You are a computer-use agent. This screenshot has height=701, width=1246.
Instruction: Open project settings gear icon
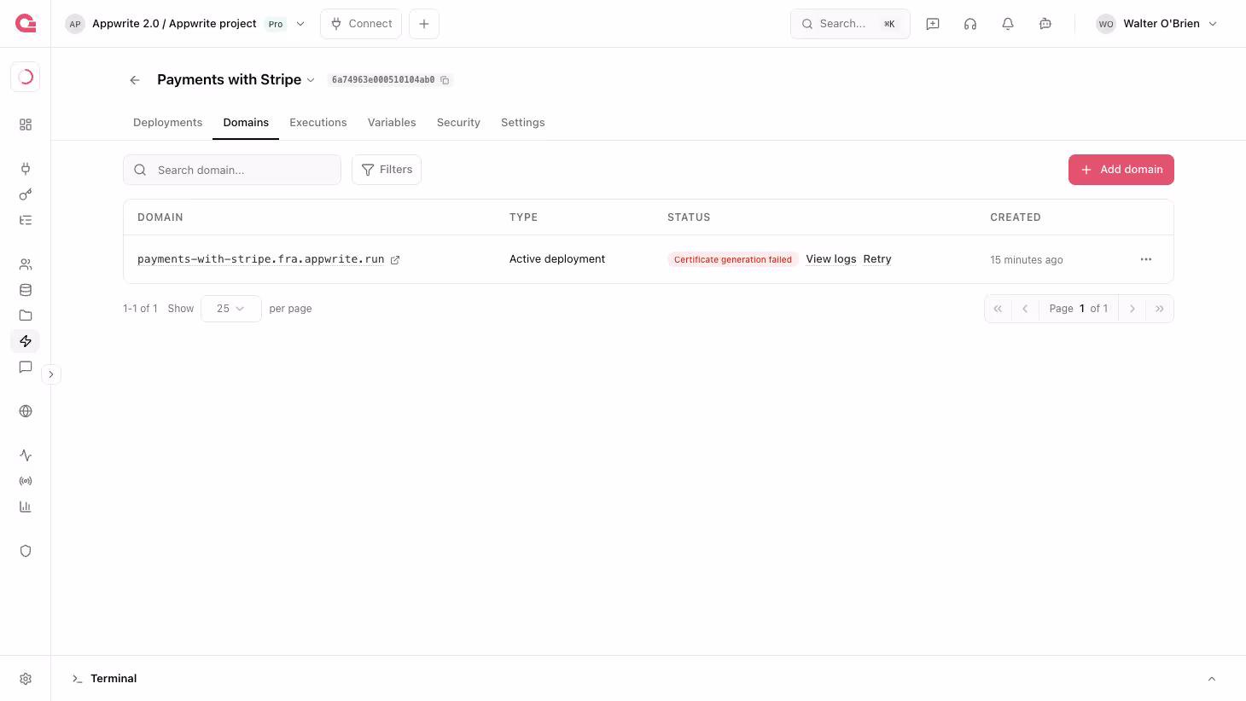click(26, 679)
